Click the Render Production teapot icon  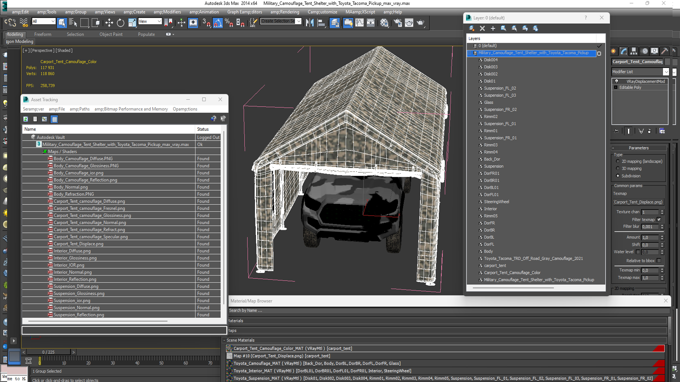[x=420, y=23]
